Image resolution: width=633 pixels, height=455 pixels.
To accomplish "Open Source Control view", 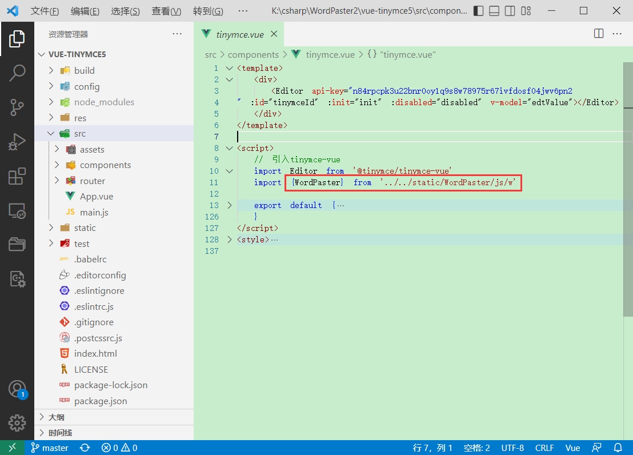I will pos(17,107).
